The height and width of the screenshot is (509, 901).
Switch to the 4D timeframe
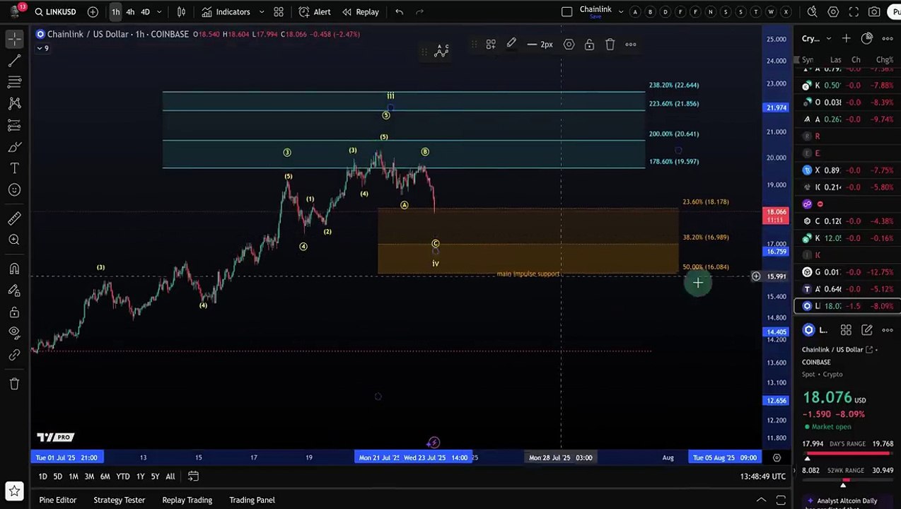tap(145, 11)
